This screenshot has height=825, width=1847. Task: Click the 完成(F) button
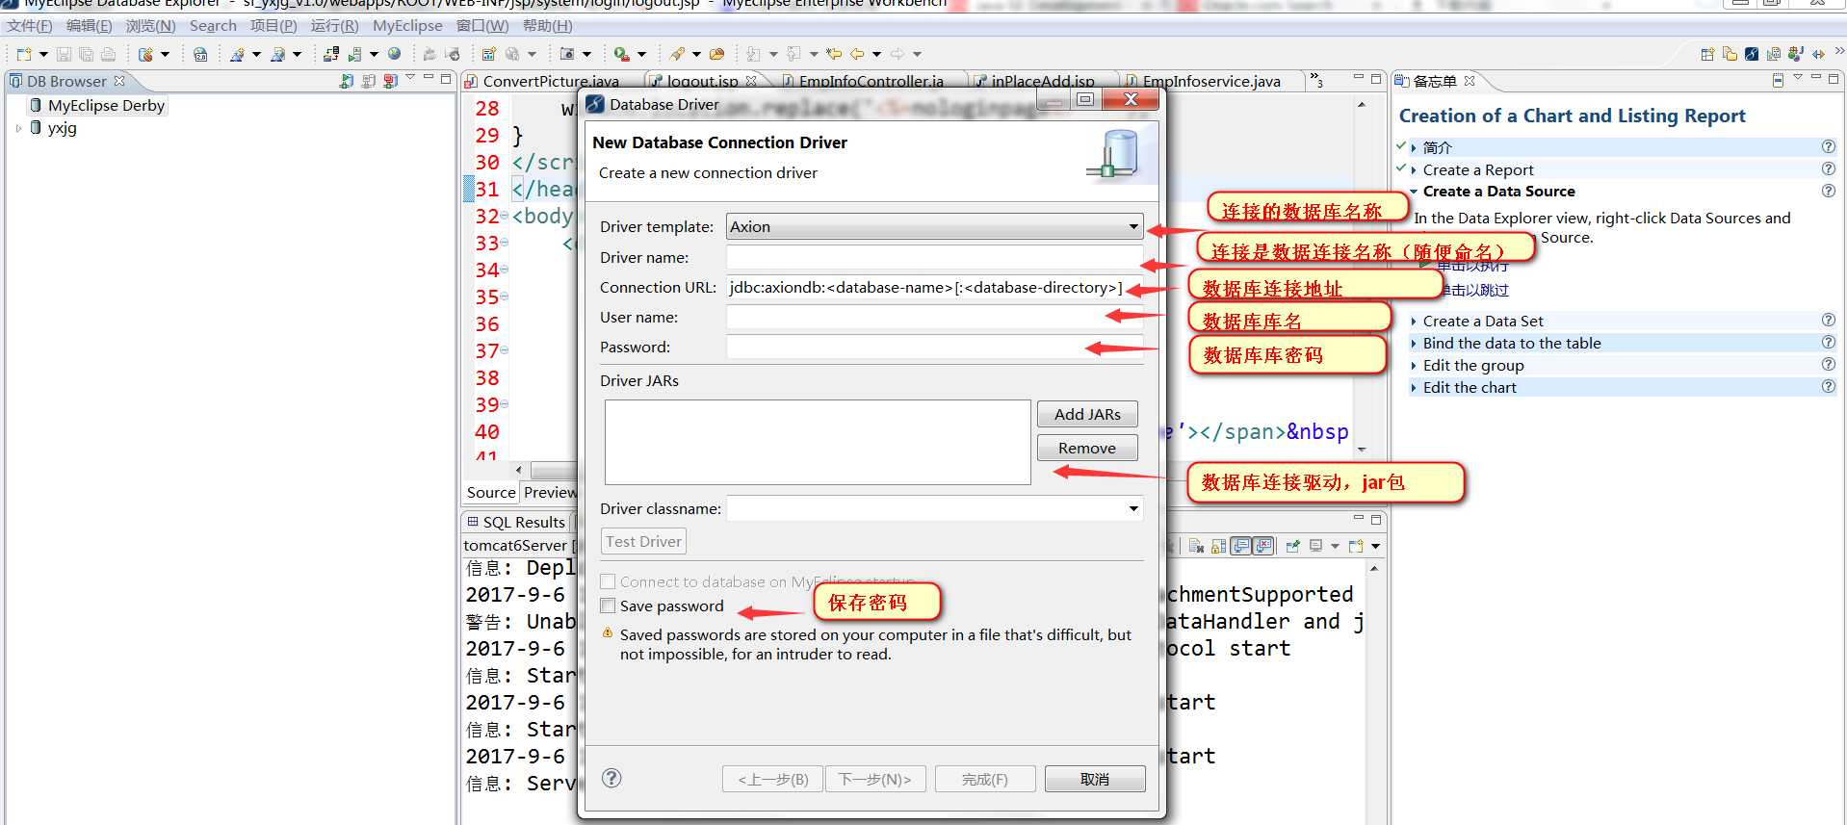[x=985, y=779]
